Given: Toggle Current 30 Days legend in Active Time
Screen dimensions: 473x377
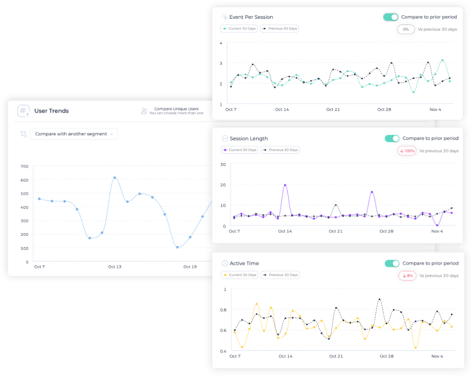Looking at the screenshot, I should [x=239, y=275].
